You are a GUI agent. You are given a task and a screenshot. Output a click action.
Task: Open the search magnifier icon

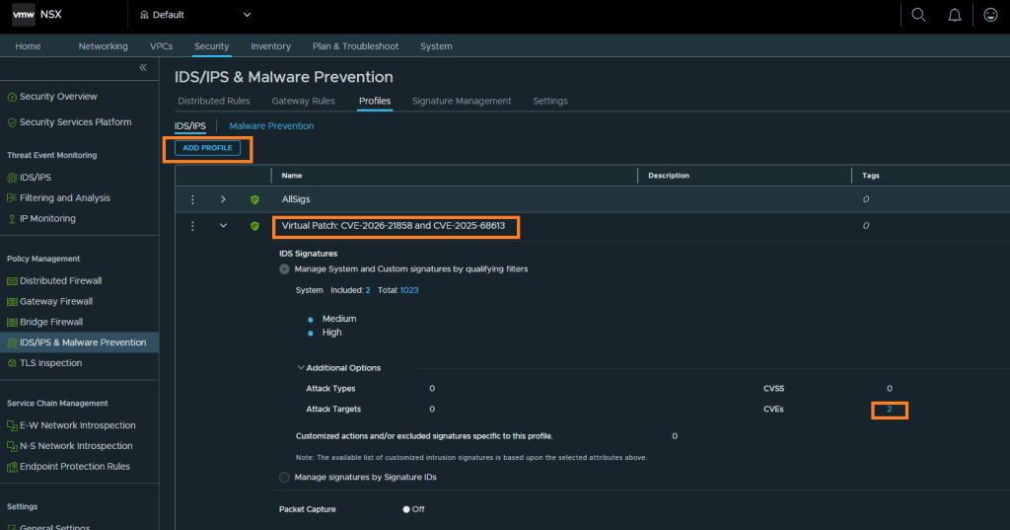coord(918,15)
